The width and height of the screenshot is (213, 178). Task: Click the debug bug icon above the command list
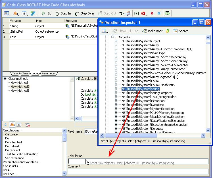pos(19,125)
